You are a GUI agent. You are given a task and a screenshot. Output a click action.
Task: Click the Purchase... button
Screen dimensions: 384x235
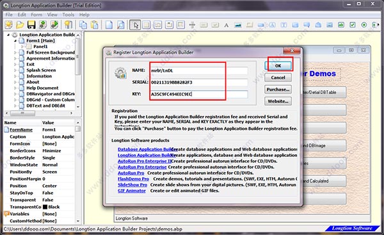(278, 90)
